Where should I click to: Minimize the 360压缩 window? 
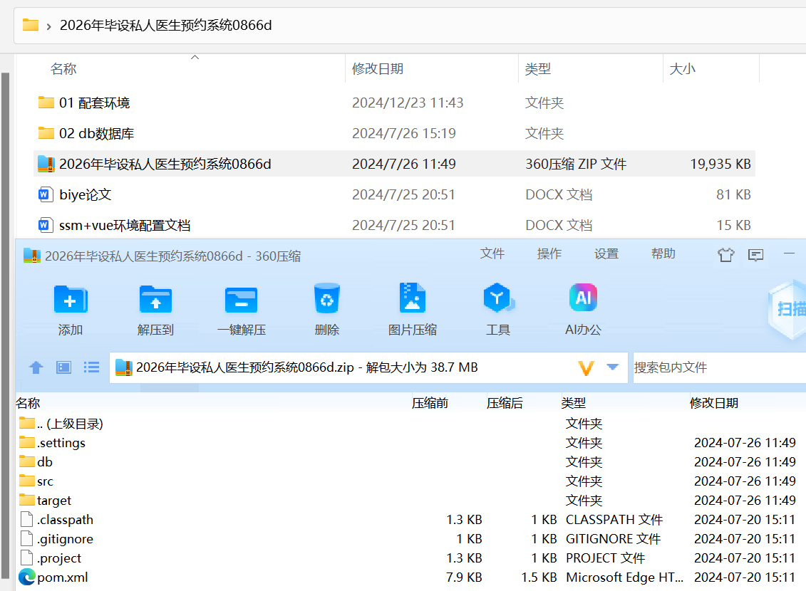click(789, 253)
